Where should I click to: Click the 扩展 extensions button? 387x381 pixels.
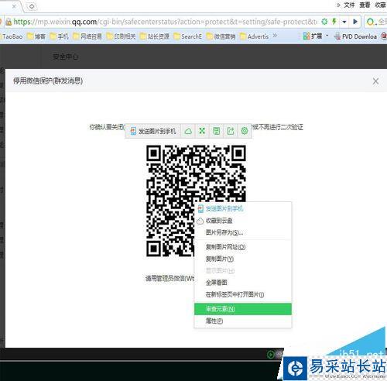313,36
